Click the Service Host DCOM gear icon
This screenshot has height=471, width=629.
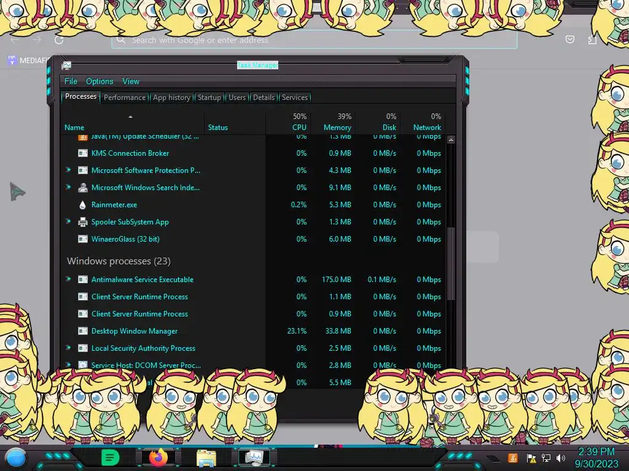click(83, 365)
